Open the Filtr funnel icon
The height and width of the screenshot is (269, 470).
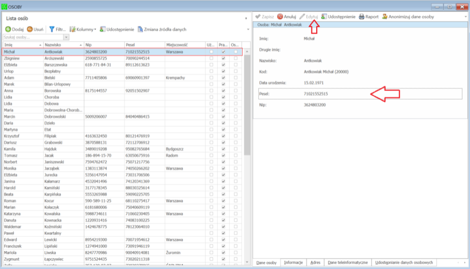tap(52, 29)
